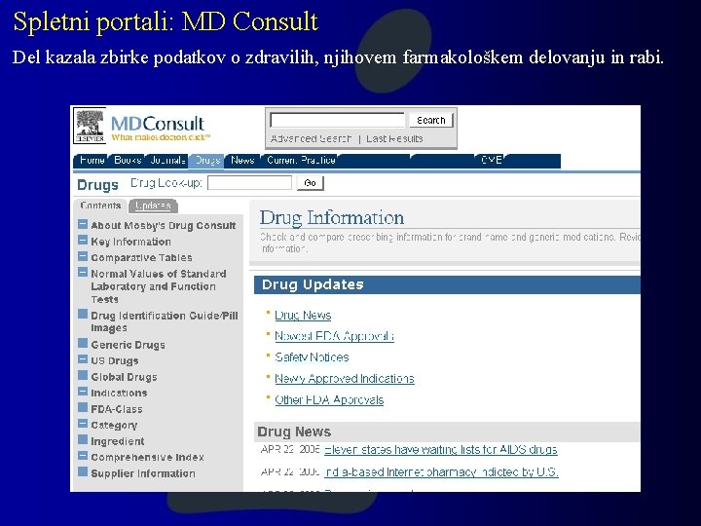Screen dimensions: 701x526
Task: Click the main search input field
Action: coord(338,121)
